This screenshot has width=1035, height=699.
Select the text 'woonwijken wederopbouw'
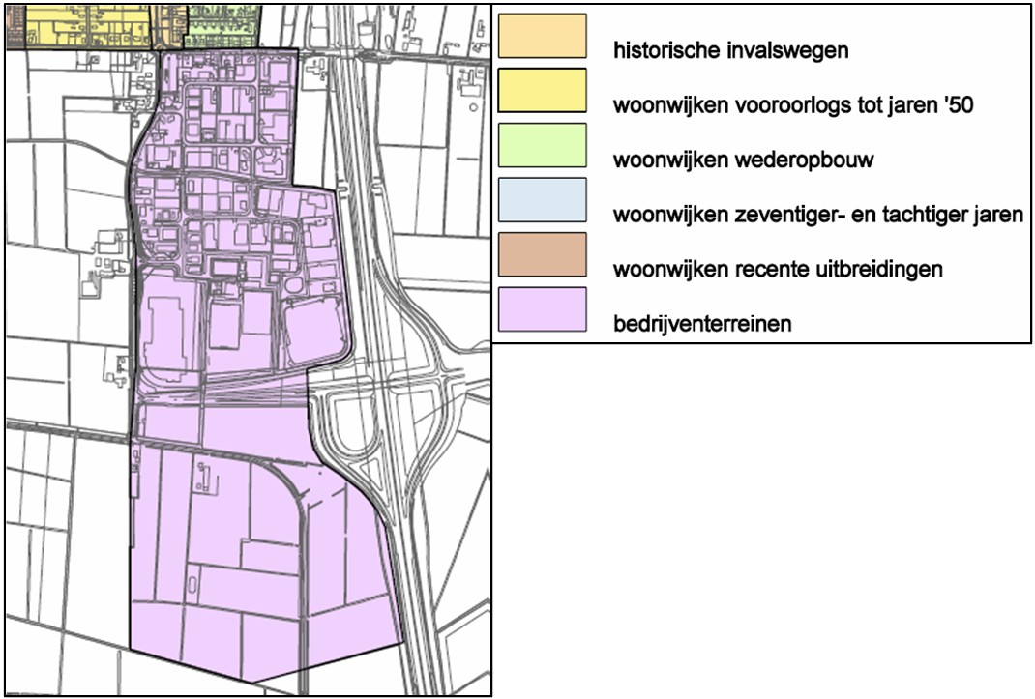pyautogui.click(x=743, y=160)
